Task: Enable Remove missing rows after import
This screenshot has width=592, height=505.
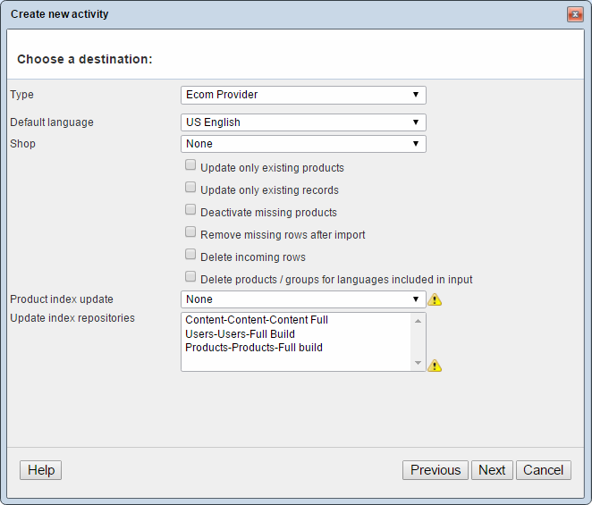Action: click(190, 232)
